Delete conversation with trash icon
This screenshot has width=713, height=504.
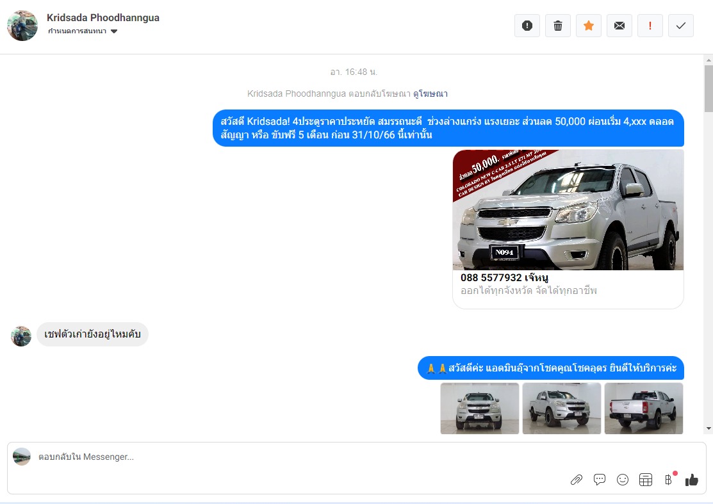[558, 26]
